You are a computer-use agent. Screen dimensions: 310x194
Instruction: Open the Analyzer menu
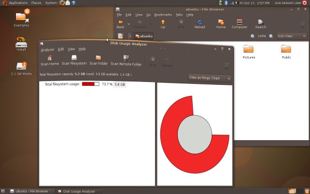click(47, 50)
